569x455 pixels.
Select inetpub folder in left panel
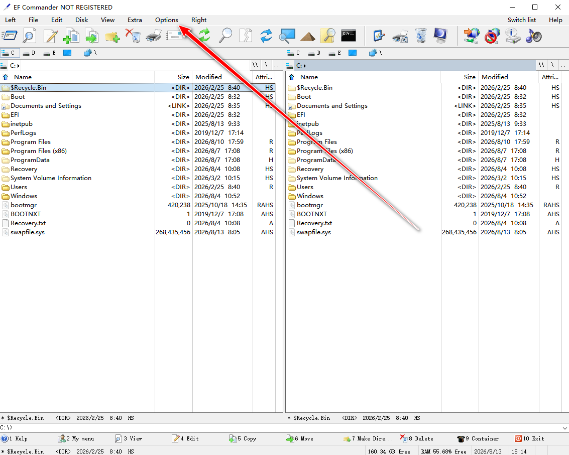(22, 123)
